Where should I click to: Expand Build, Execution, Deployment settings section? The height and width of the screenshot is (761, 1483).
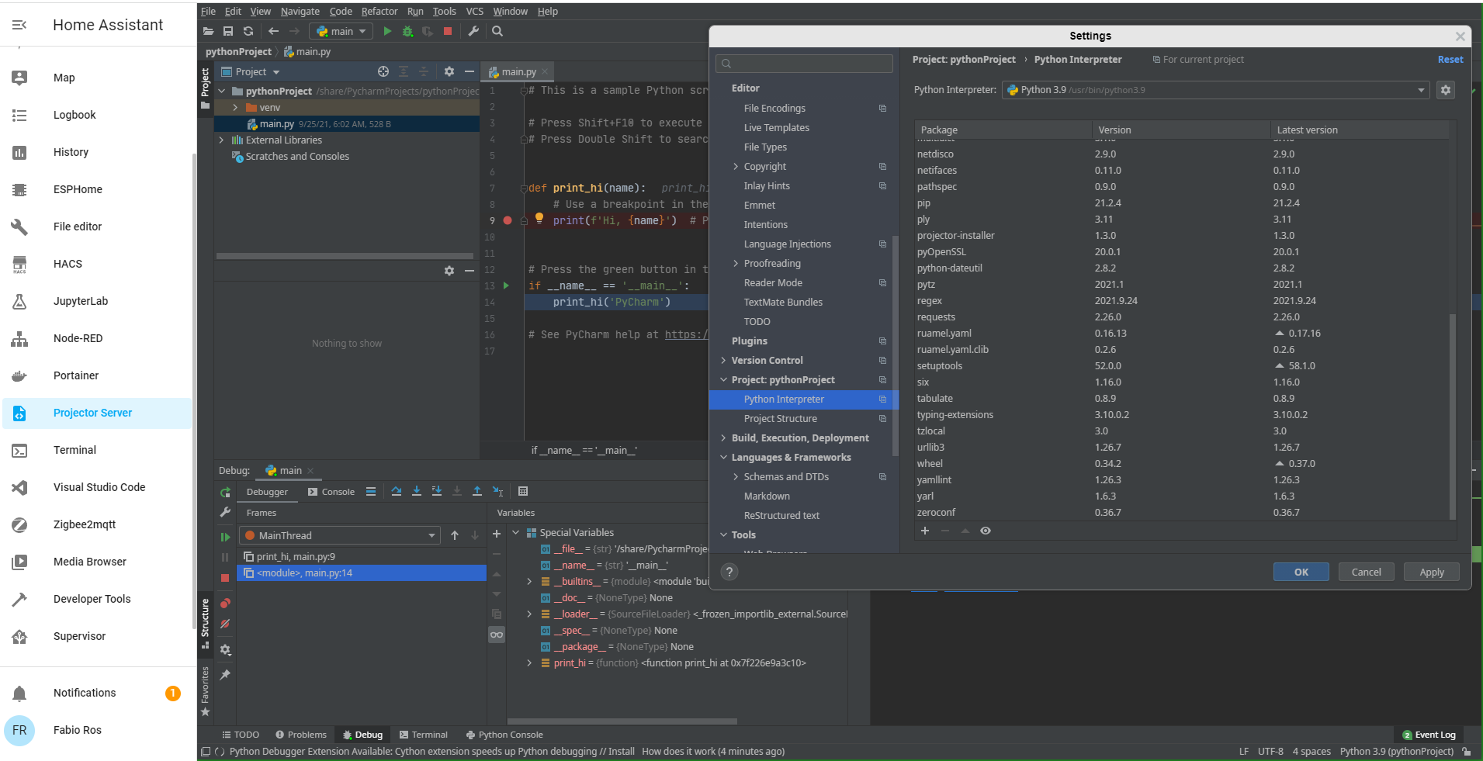pos(723,438)
